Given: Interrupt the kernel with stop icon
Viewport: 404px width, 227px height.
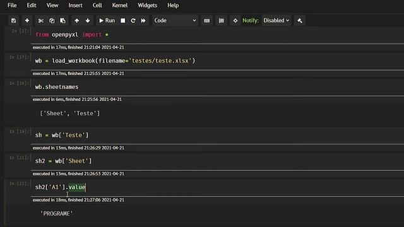Looking at the screenshot, I should 123,21.
